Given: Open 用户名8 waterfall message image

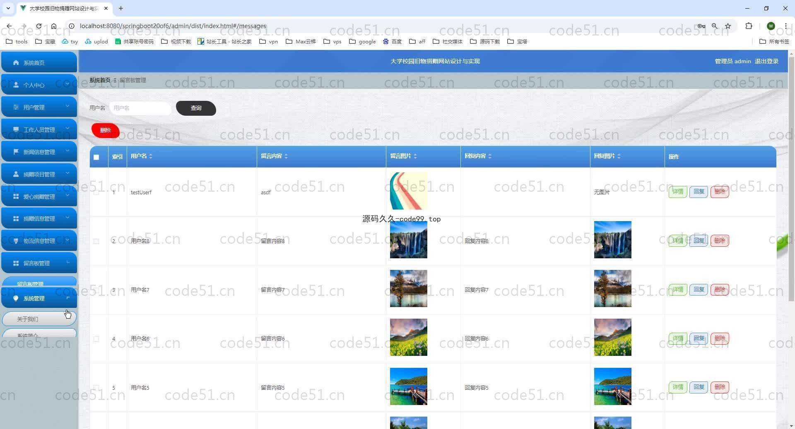Looking at the screenshot, I should (x=408, y=240).
